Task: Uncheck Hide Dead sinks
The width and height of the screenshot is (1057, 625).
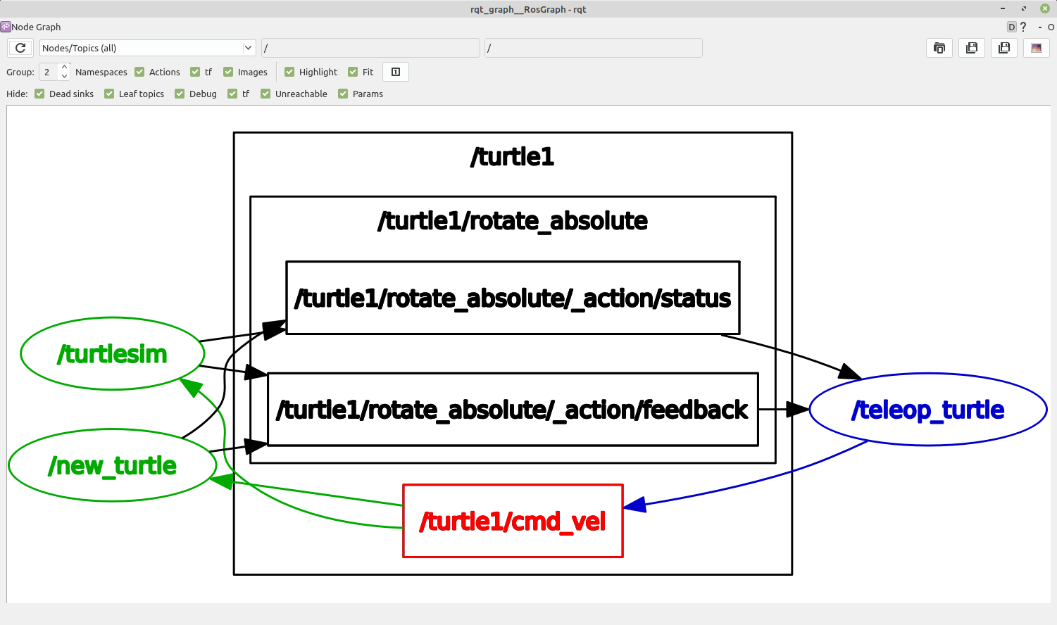Action: point(39,94)
